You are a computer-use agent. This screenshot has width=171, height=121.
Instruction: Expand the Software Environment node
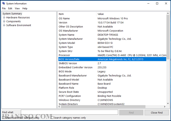point(4,25)
